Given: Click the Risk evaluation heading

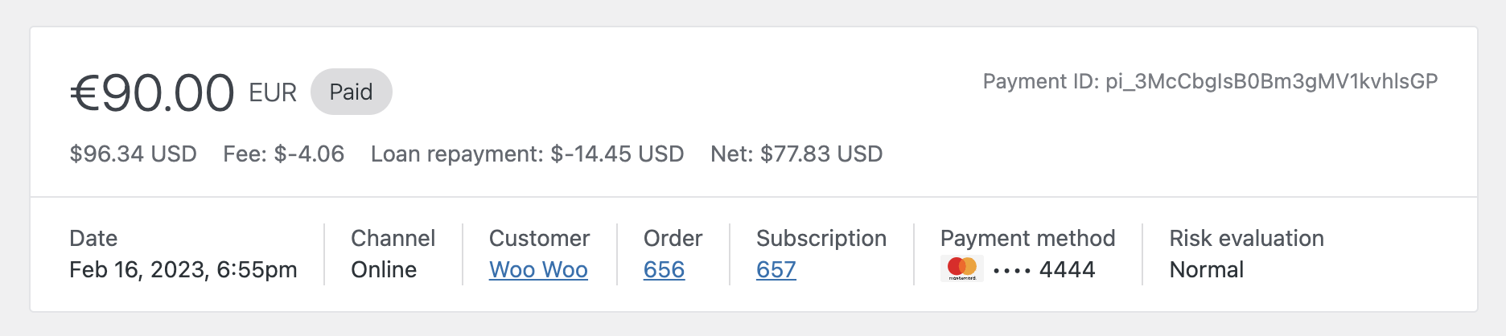Looking at the screenshot, I should (x=1246, y=239).
